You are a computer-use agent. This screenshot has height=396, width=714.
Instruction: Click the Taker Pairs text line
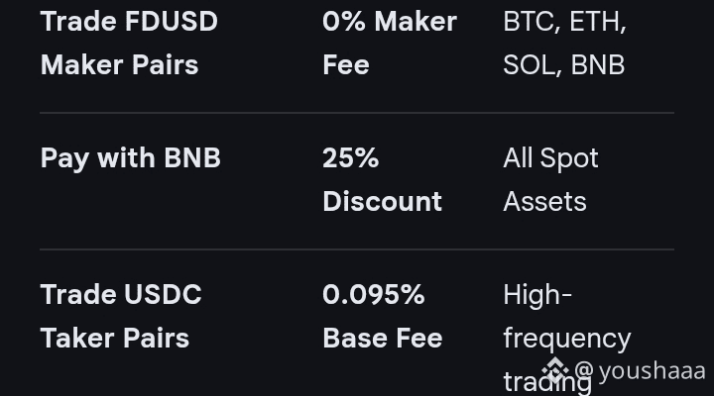[x=115, y=339]
